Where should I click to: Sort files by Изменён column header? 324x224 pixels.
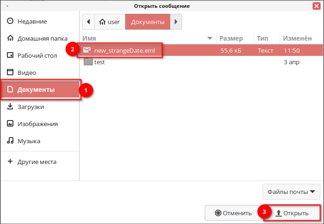pos(297,38)
